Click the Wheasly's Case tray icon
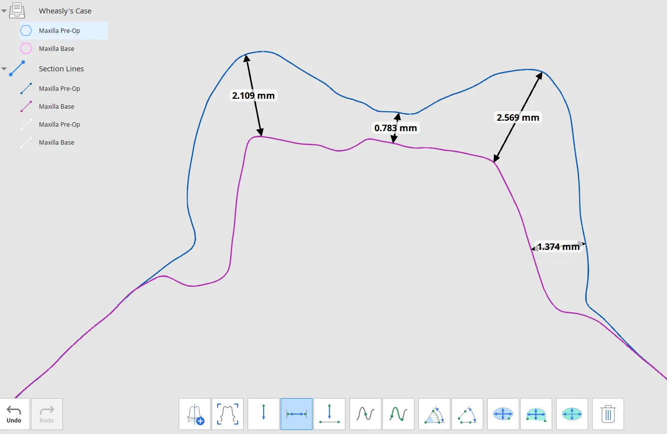667x434 pixels. tap(17, 10)
